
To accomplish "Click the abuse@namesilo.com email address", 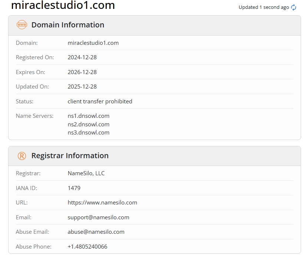I will click(x=96, y=232).
